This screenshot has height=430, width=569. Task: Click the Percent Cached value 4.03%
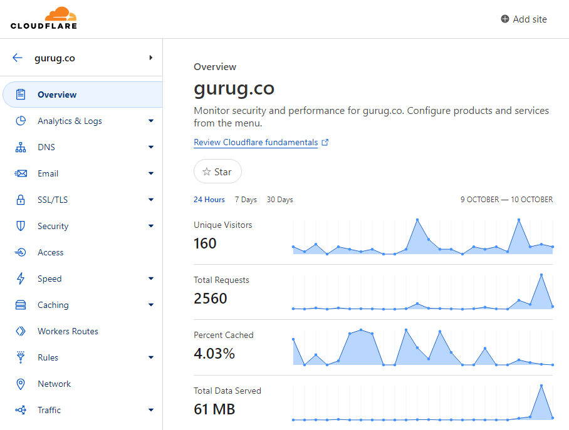click(214, 354)
